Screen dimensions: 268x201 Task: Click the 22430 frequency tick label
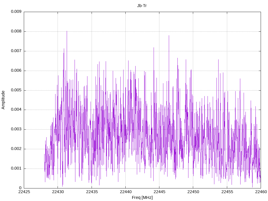58,192
